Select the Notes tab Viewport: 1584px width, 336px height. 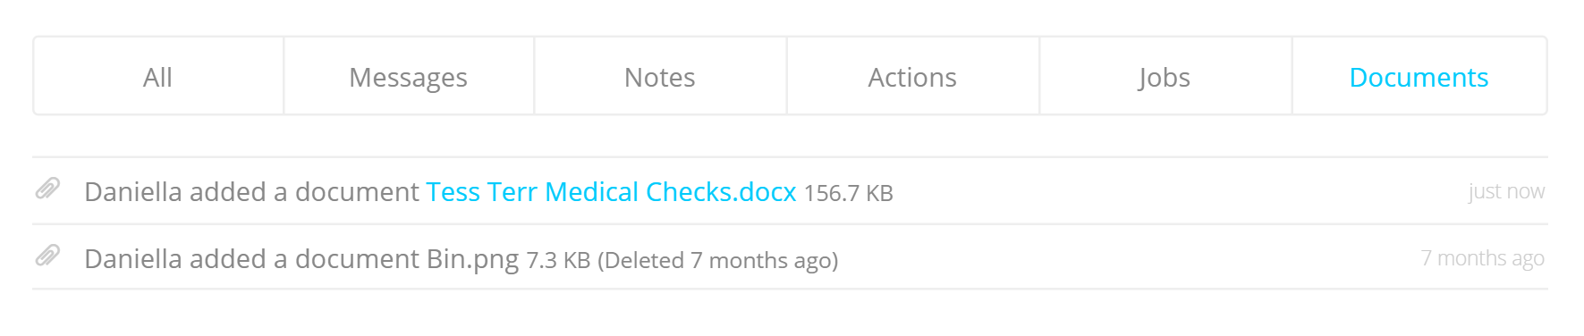[660, 77]
